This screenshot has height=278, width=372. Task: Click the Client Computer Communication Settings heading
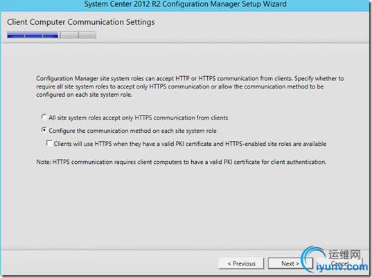pyautogui.click(x=80, y=22)
